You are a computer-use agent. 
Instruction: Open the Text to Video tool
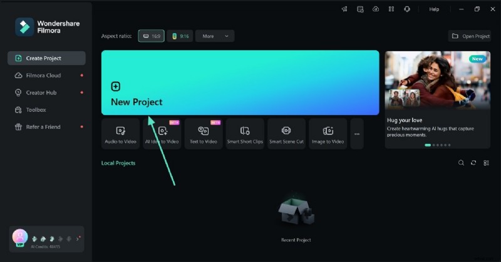[204, 134]
